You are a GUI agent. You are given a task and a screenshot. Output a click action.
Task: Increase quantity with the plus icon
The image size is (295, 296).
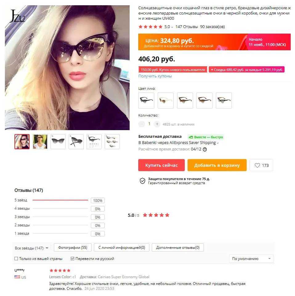point(157,124)
